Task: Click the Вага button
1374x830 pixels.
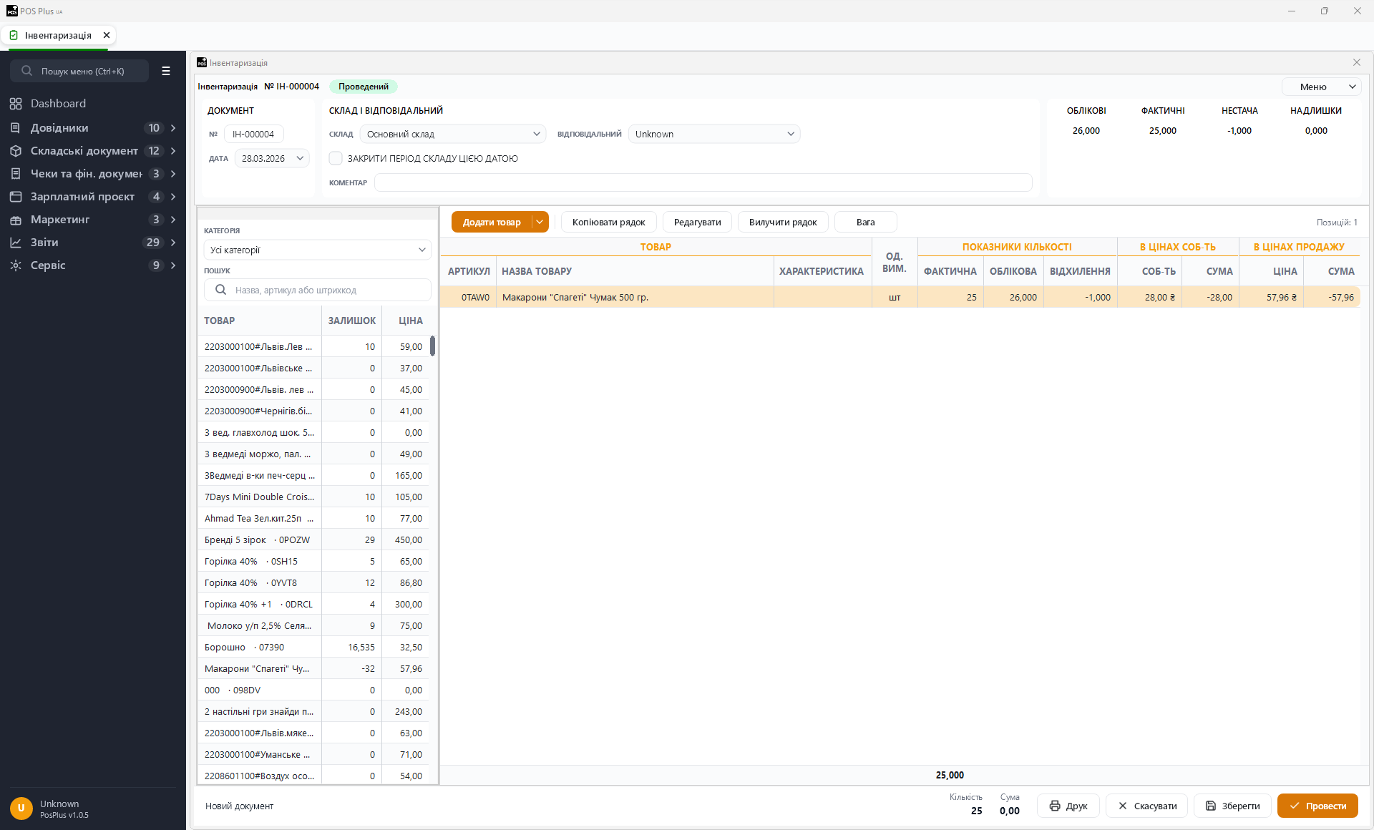Action: 866,222
